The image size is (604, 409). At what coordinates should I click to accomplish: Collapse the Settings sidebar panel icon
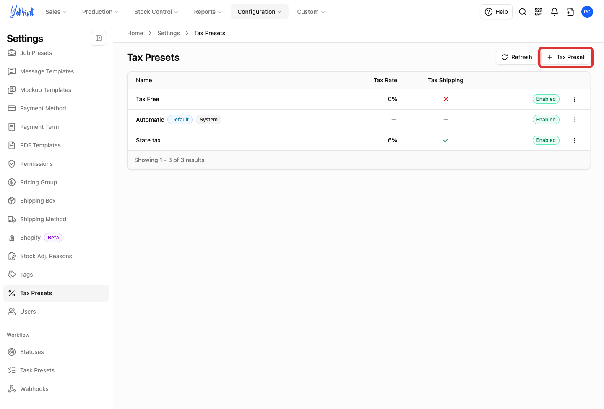[x=99, y=38]
